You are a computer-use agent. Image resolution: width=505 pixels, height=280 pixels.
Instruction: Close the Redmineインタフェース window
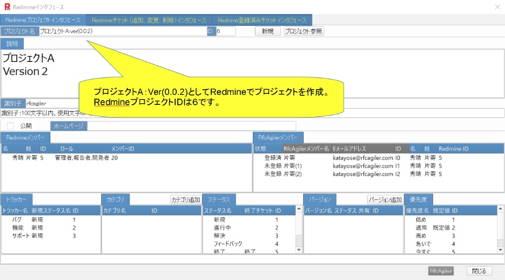click(x=497, y=7)
